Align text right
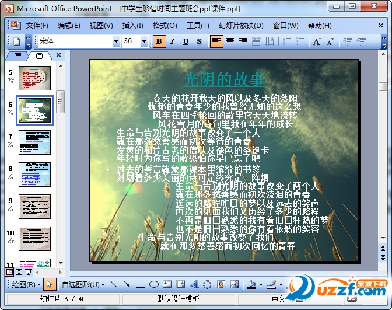392x310 pixels. [243, 41]
